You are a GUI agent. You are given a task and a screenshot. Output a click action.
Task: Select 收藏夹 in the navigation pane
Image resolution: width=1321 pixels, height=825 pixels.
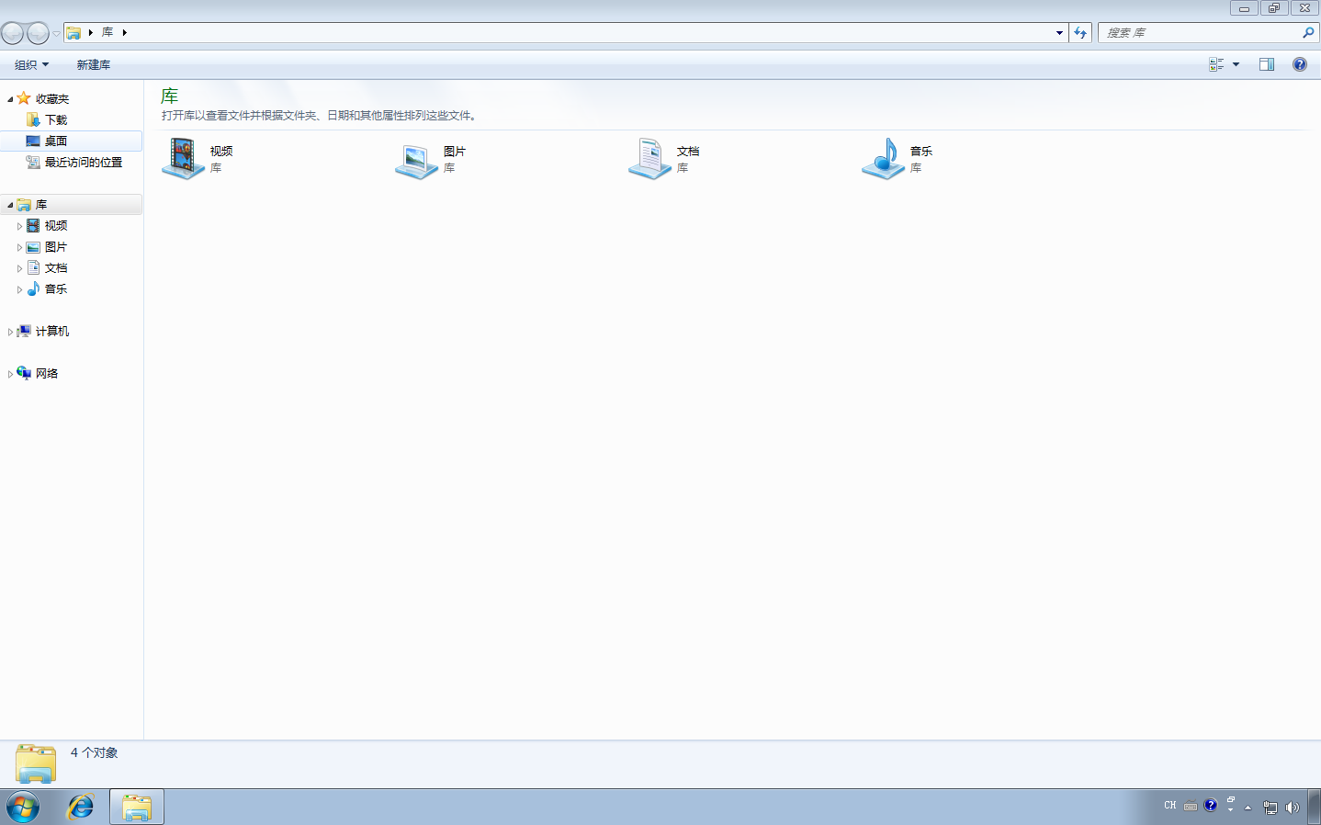click(x=52, y=98)
